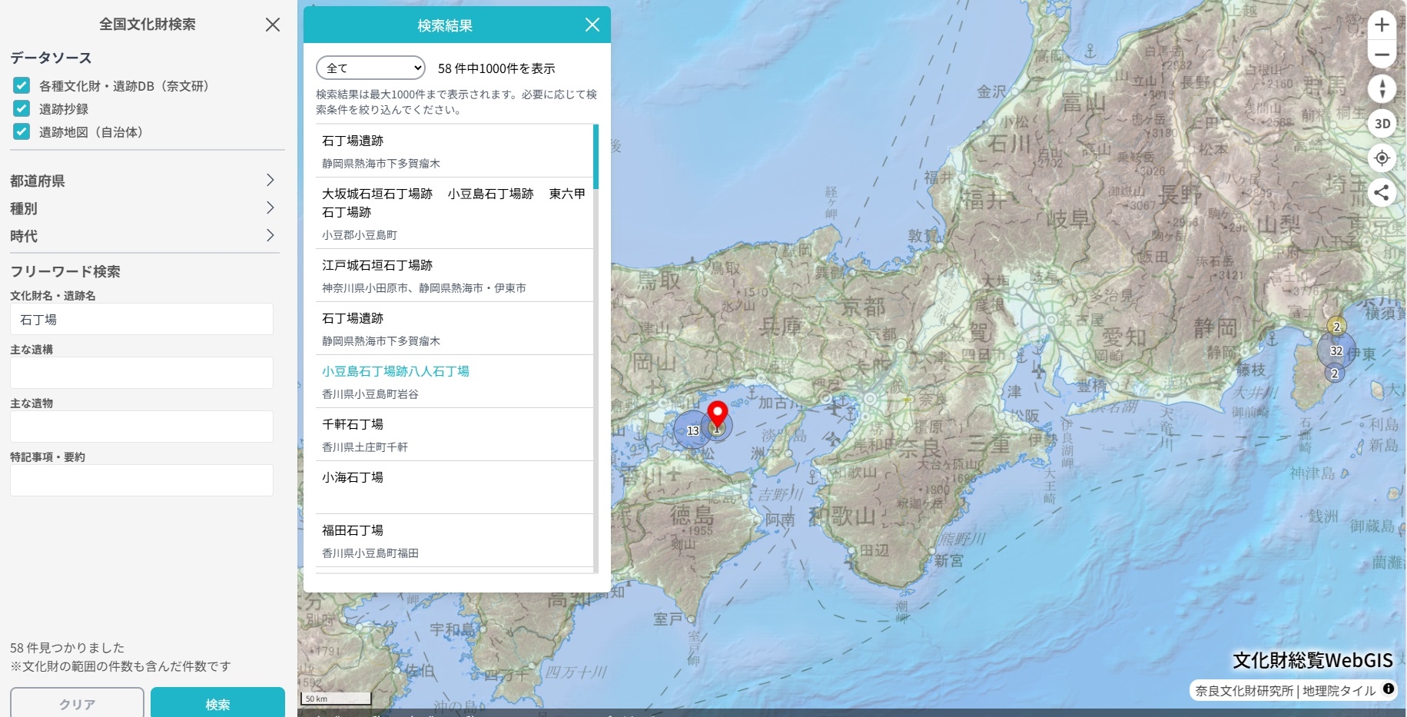Zoom out using the map minus icon
This screenshot has height=717, width=1407.
1382,55
